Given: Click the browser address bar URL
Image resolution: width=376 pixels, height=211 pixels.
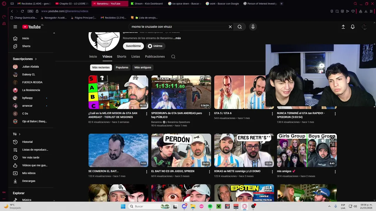Looking at the screenshot, I should pyautogui.click(x=65, y=11).
